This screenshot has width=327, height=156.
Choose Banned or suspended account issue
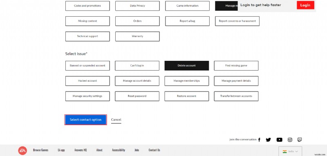click(x=87, y=66)
